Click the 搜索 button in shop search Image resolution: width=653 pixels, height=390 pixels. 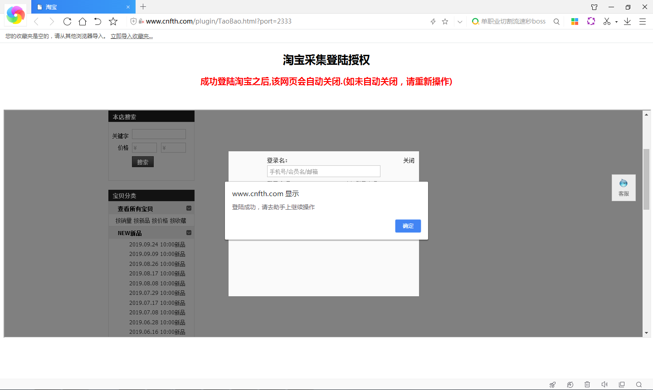pyautogui.click(x=143, y=162)
